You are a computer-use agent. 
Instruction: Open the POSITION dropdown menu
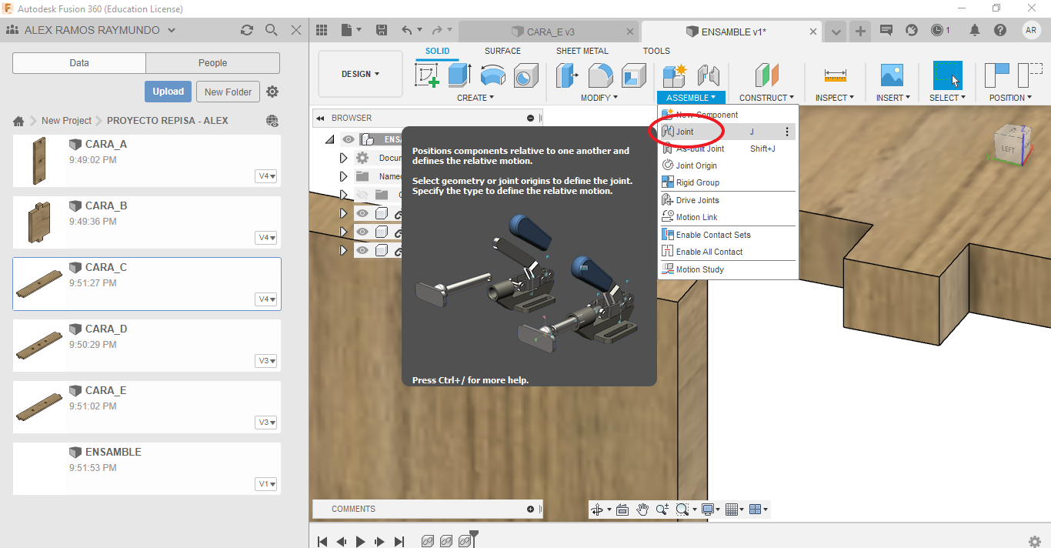1011,98
